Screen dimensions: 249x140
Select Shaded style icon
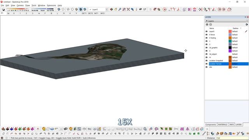click(76, 9)
